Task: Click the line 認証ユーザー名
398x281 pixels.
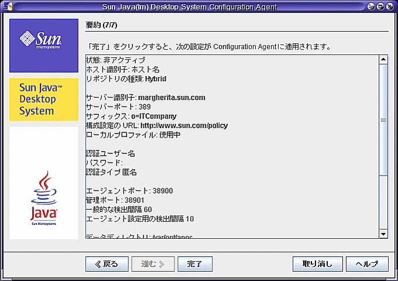Action: 111,153
